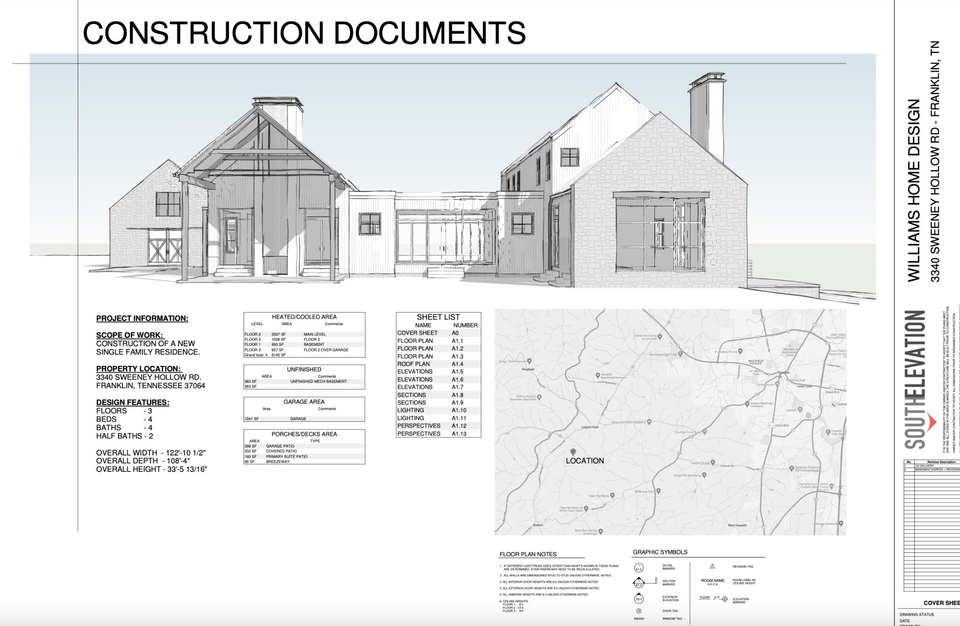Click the exterior elevation A2.0 symbol

[x=638, y=599]
